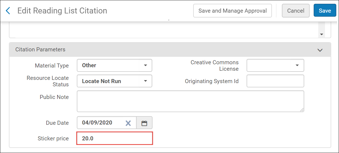Click the Due Date text showing 04/09/2020
Viewport: 339px width, 153px height.
[98, 123]
